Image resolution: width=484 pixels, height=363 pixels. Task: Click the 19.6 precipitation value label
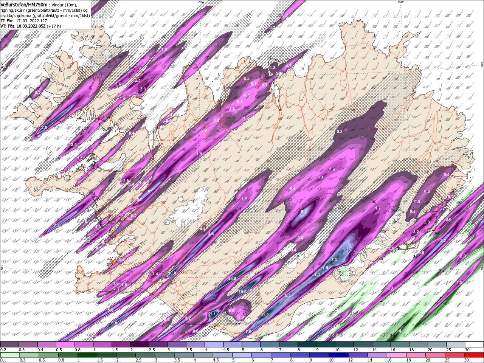[x=242, y=292]
